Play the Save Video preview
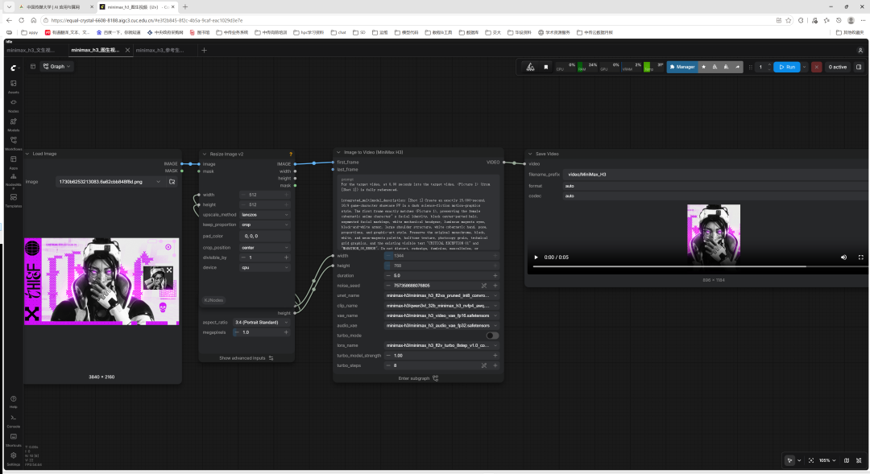 point(536,258)
